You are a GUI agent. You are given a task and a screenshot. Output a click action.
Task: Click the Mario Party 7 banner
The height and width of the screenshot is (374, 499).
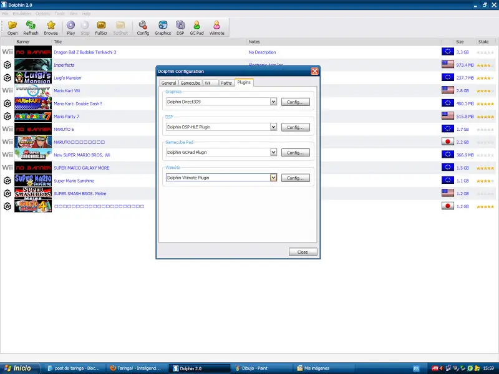(33, 116)
